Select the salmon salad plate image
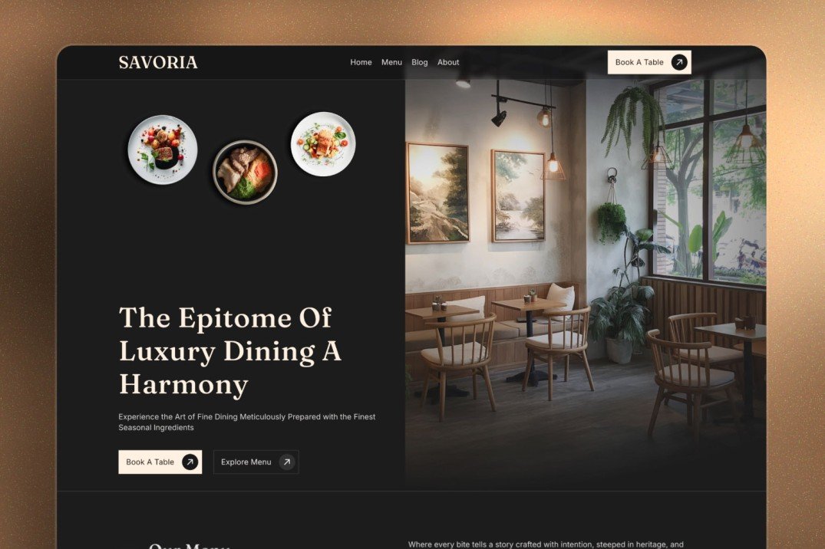Image resolution: width=825 pixels, height=549 pixels. pyautogui.click(x=323, y=143)
